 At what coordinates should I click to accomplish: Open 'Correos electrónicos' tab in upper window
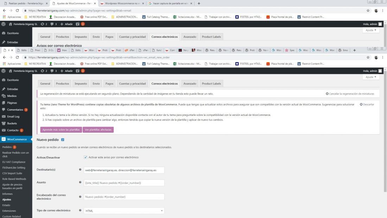(164, 37)
